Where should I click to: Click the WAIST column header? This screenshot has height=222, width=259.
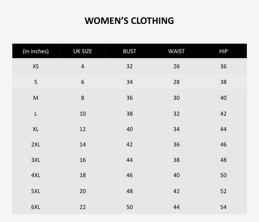point(177,51)
